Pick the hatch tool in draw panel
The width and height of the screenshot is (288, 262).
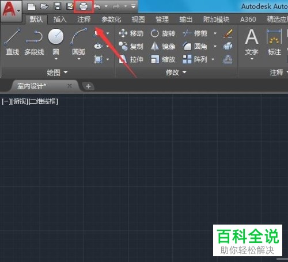click(x=98, y=59)
